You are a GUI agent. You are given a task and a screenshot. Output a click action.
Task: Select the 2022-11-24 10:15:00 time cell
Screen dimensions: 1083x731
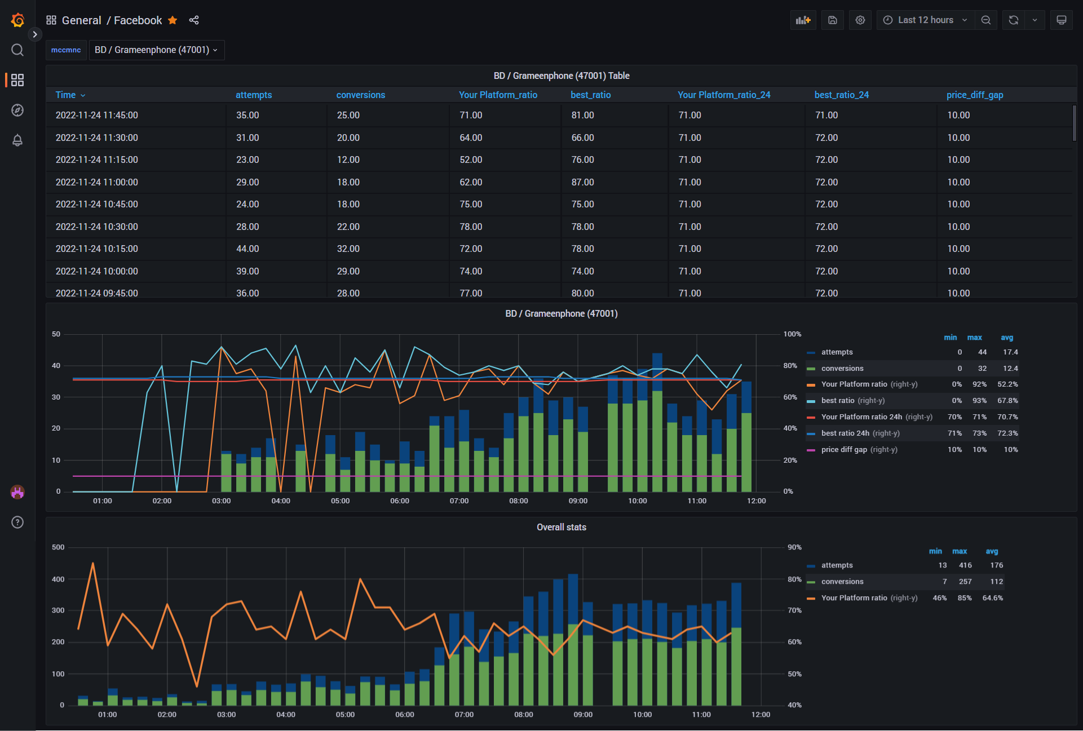coord(136,249)
